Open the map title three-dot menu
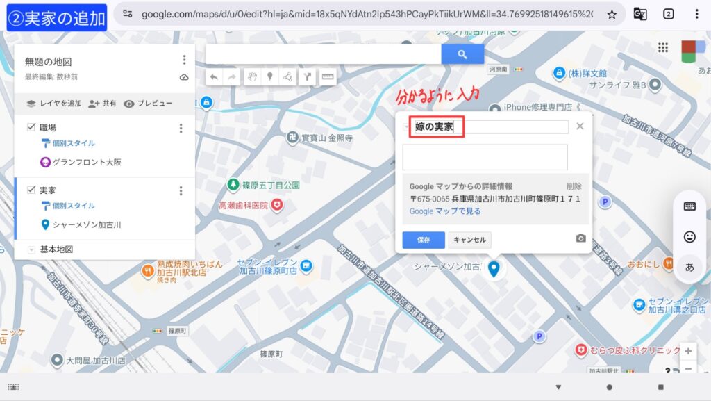Screen dimensions: 711x401 (184, 60)
